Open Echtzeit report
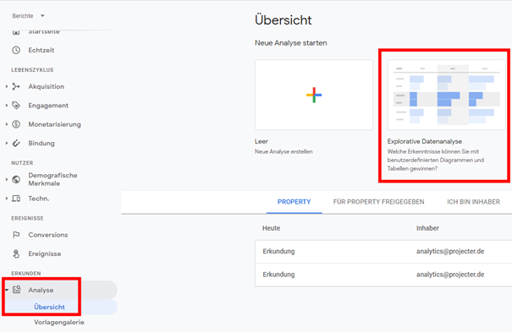The height and width of the screenshot is (332, 512). pos(41,50)
